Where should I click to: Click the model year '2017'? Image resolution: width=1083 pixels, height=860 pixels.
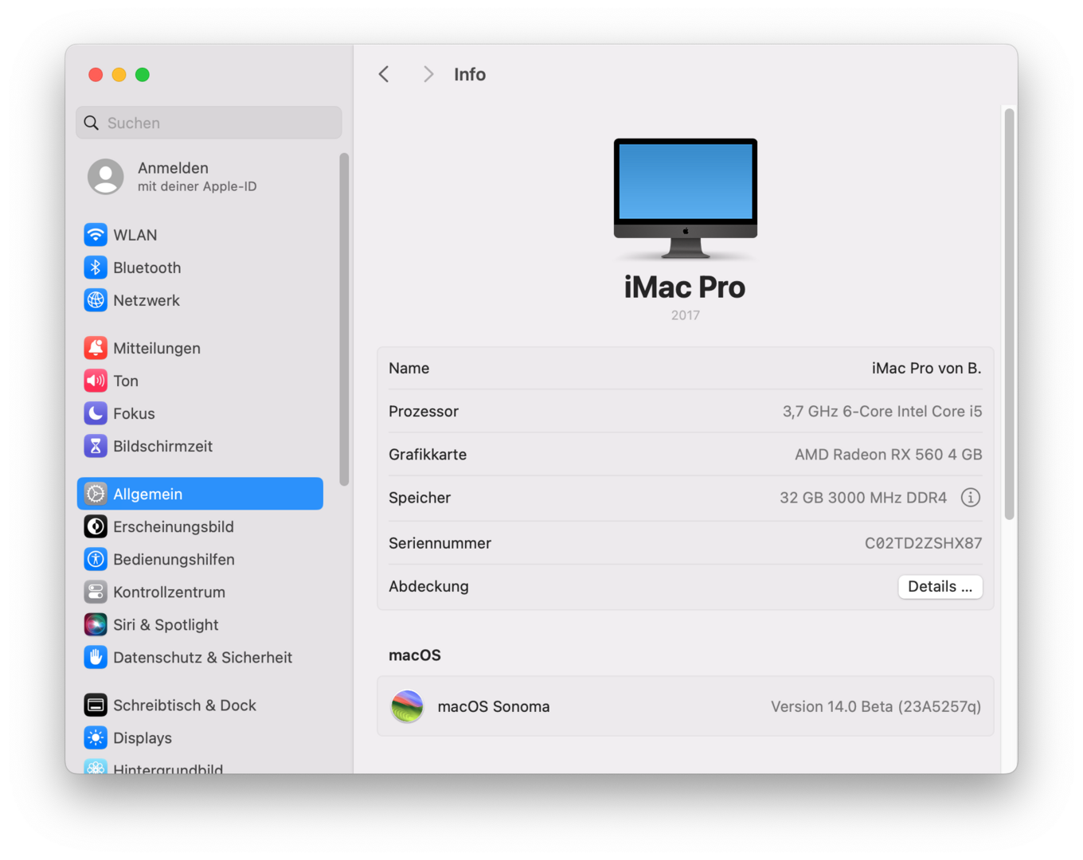686,315
